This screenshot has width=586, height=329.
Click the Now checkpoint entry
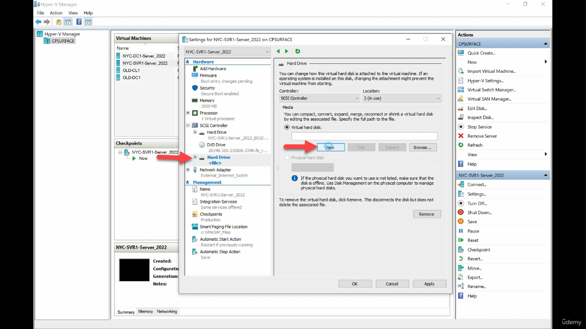coord(143,159)
